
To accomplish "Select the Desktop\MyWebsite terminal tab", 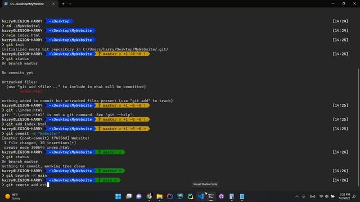I will tap(29, 4).
